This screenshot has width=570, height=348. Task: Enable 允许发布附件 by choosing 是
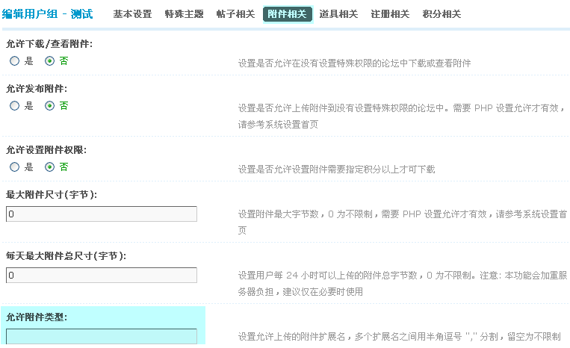(15, 106)
